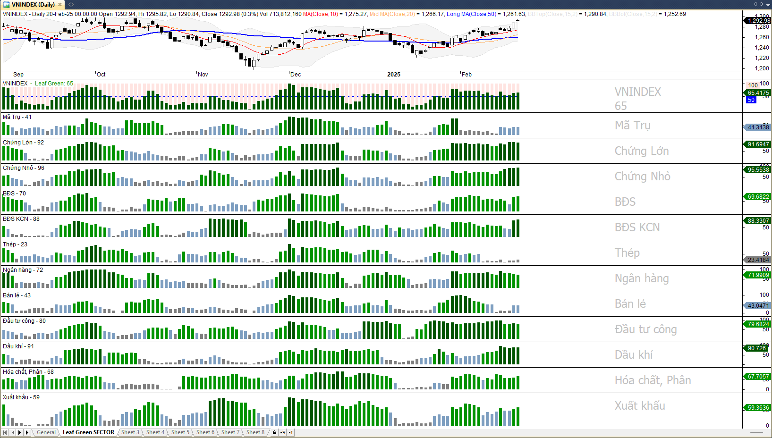772x438 pixels.
Task: Select the VNINDEX (Daily) document tab
Action: click(33, 5)
